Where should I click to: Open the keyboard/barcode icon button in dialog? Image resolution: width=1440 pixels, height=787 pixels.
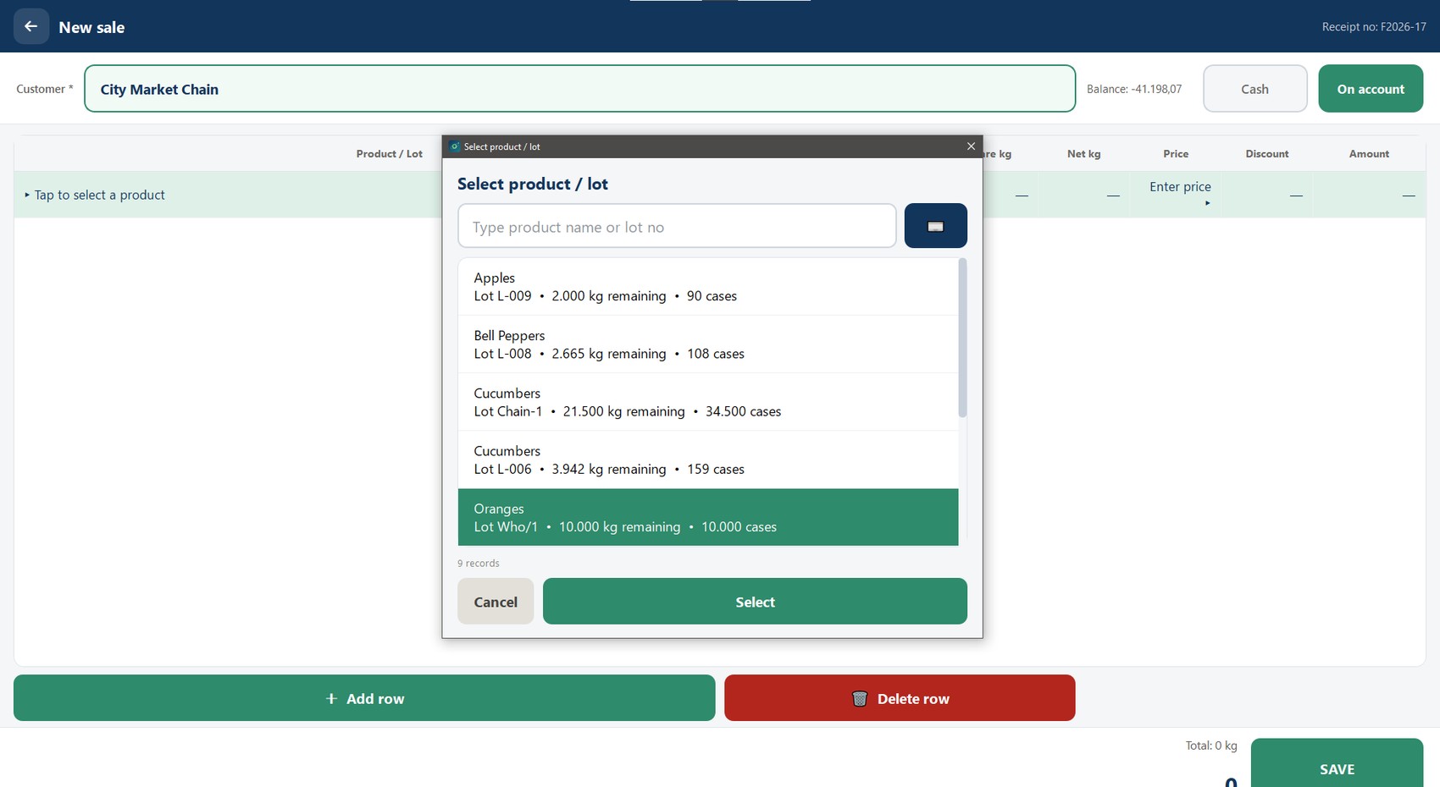point(935,226)
